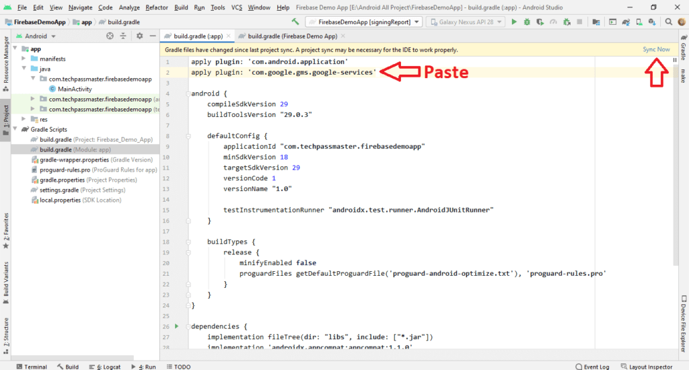Click the run gutter icon beside dependencies
The height and width of the screenshot is (370, 689).
(177, 326)
